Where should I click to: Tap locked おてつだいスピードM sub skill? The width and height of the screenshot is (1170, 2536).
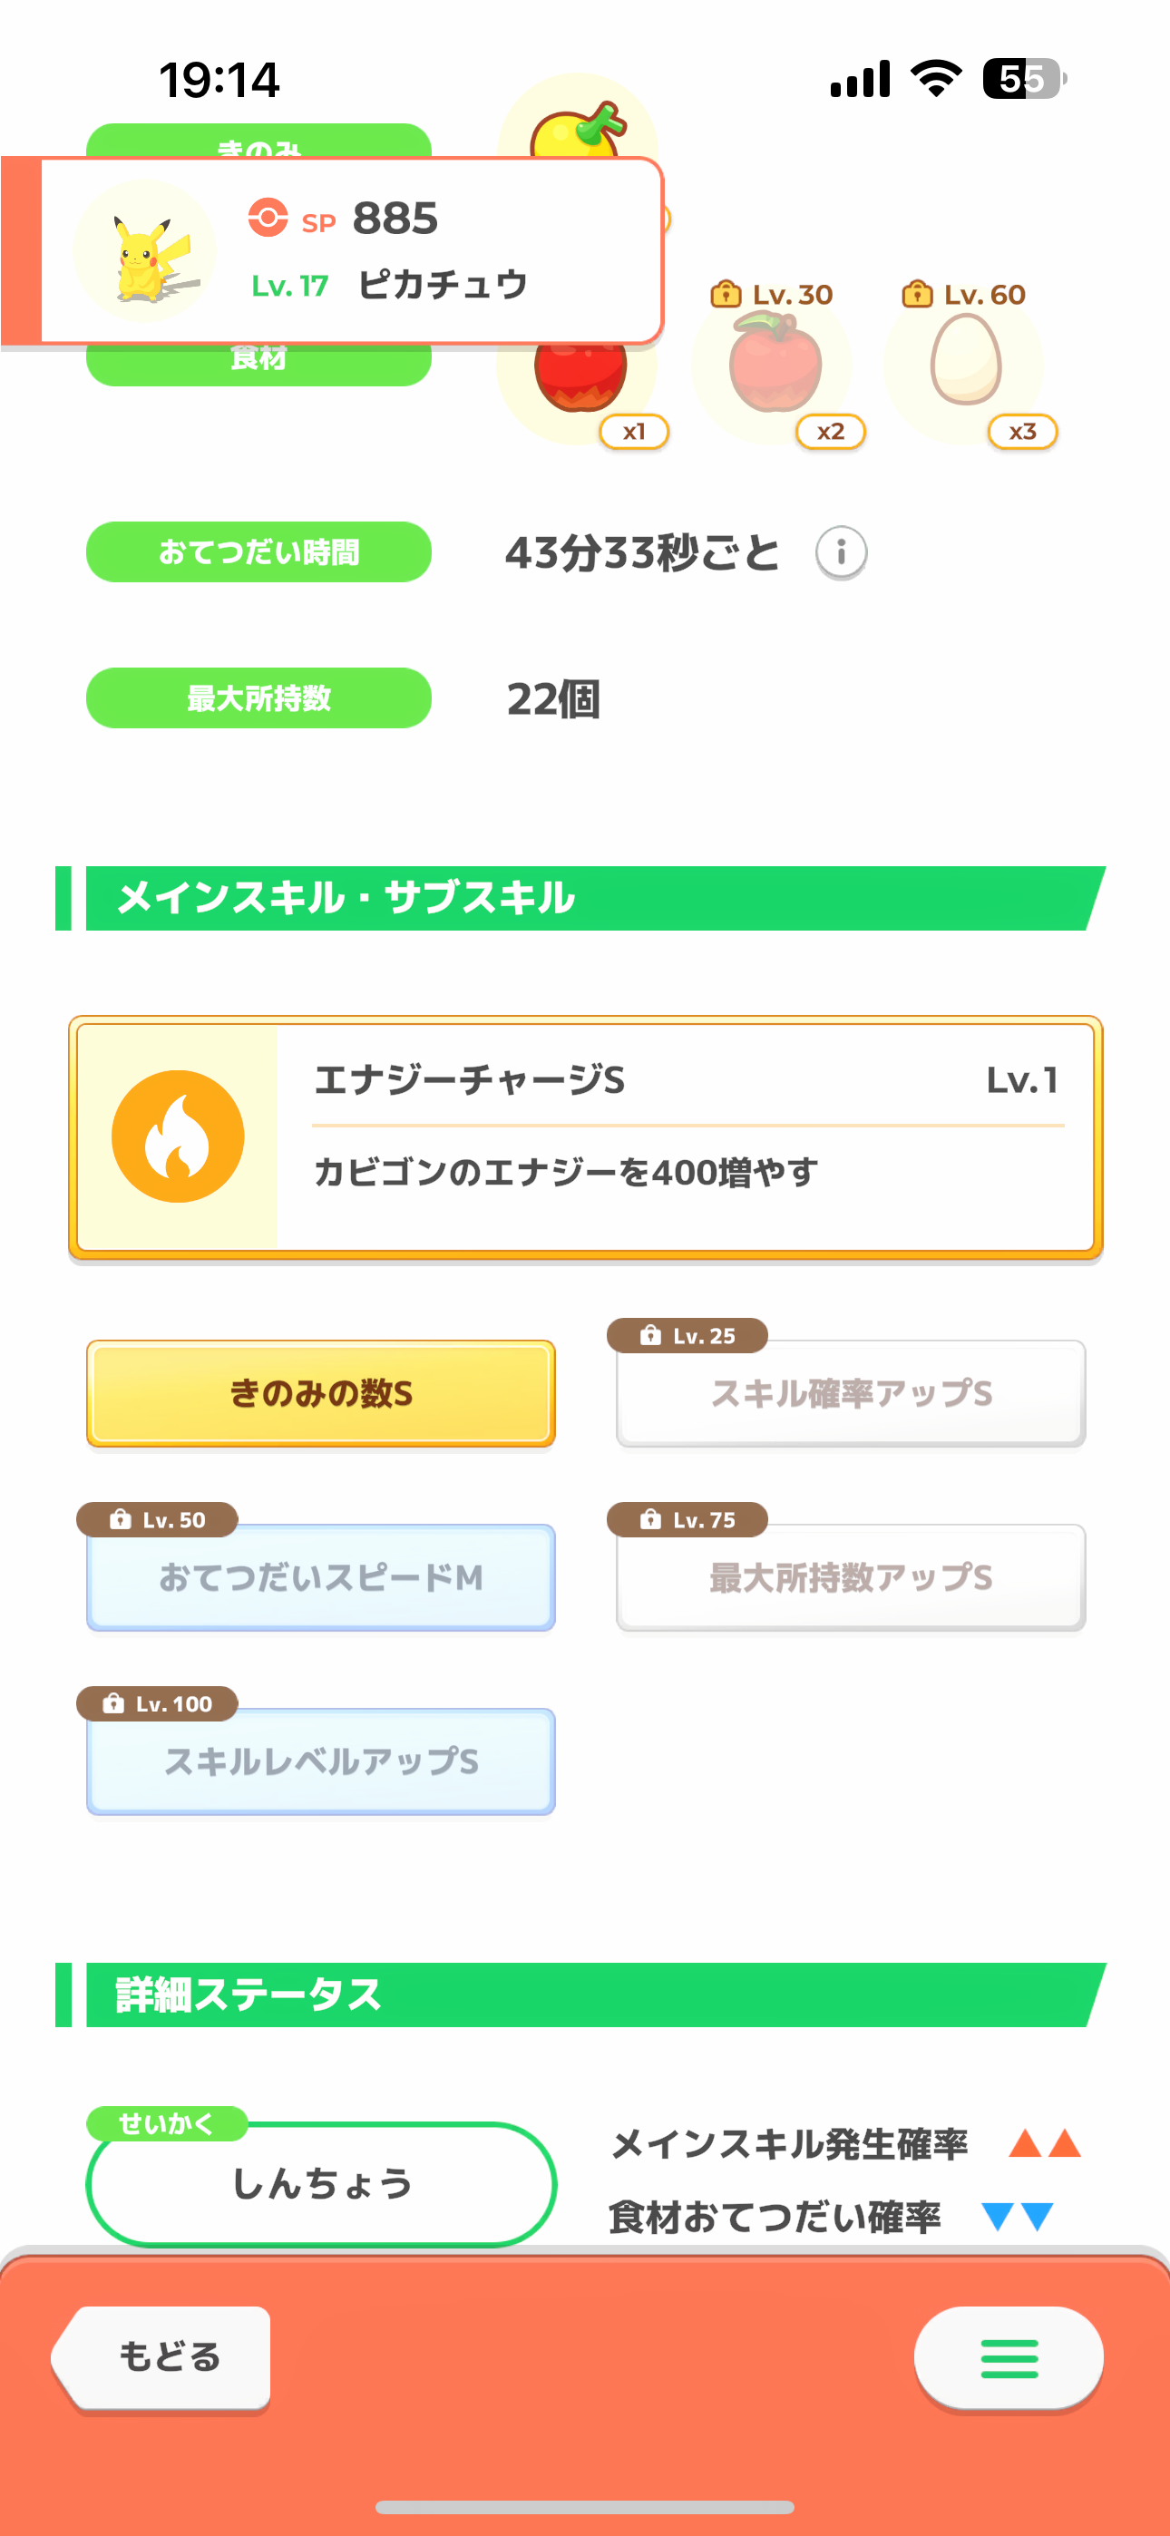pyautogui.click(x=321, y=1577)
